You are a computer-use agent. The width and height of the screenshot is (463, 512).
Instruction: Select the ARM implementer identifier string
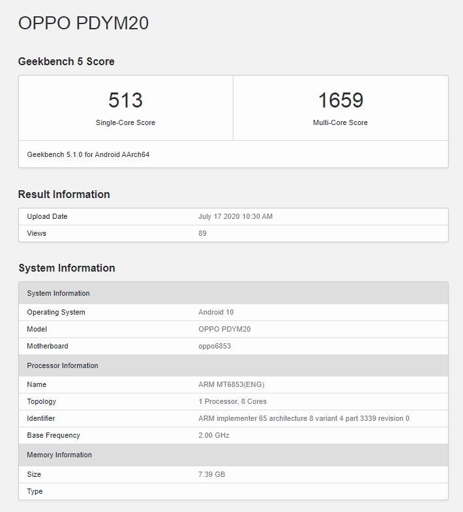pos(304,419)
